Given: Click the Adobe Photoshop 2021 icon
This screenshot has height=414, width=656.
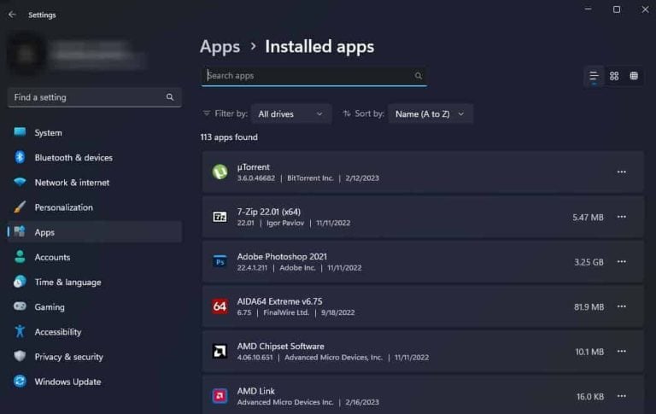Looking at the screenshot, I should 220,261.
